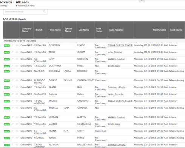Click the search magnifier icon
This screenshot has height=148, width=185.
coord(44,11)
